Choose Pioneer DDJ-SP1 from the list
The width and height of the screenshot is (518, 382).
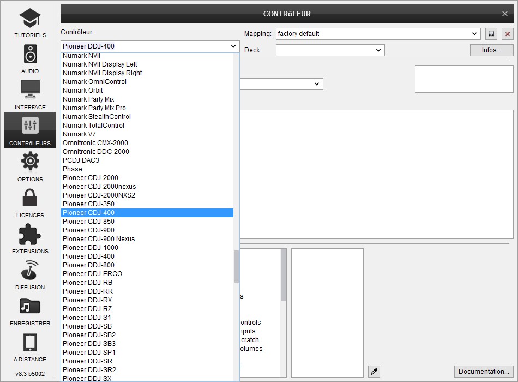pyautogui.click(x=147, y=352)
